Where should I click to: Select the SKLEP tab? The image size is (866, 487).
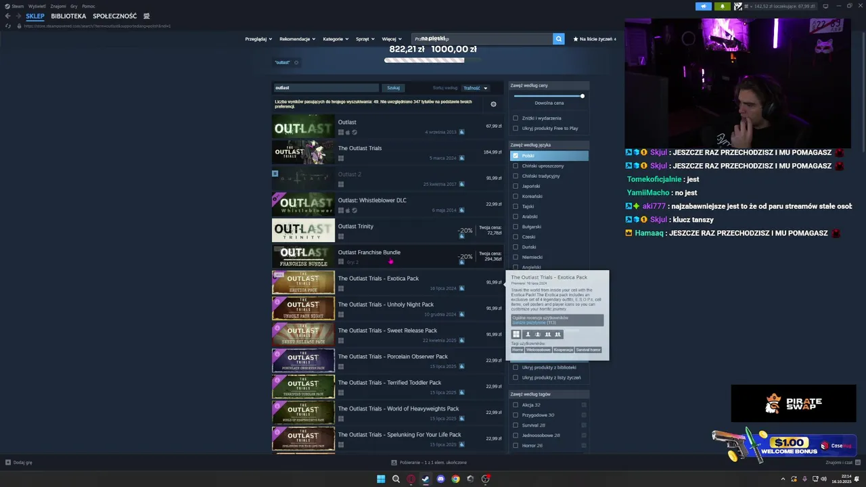35,16
